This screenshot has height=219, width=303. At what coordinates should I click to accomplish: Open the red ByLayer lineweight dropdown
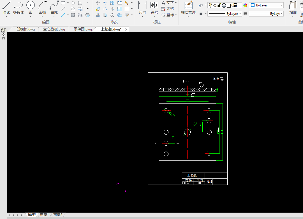point(281,14)
